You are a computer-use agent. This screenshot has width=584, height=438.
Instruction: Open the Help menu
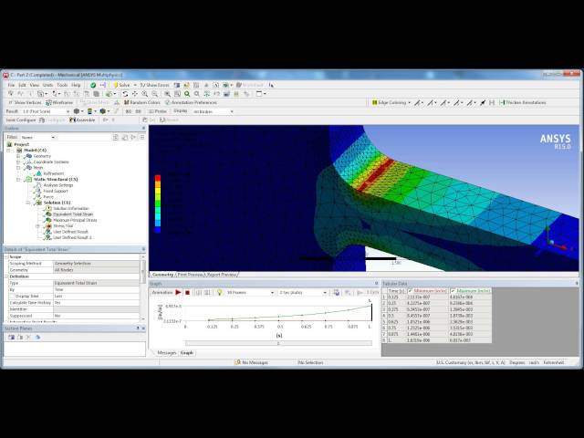point(76,85)
